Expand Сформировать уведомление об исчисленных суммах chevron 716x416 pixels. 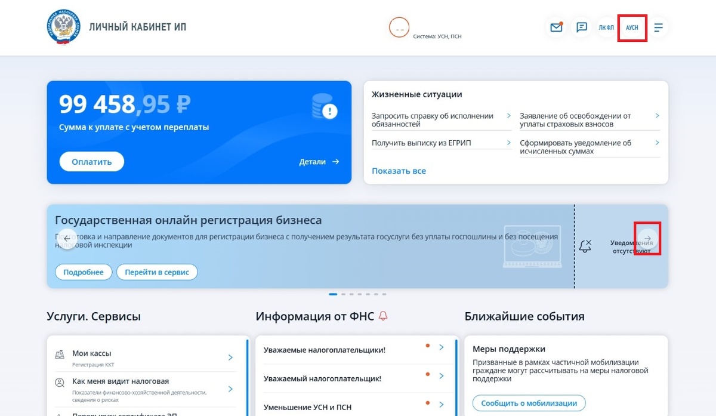pyautogui.click(x=656, y=143)
